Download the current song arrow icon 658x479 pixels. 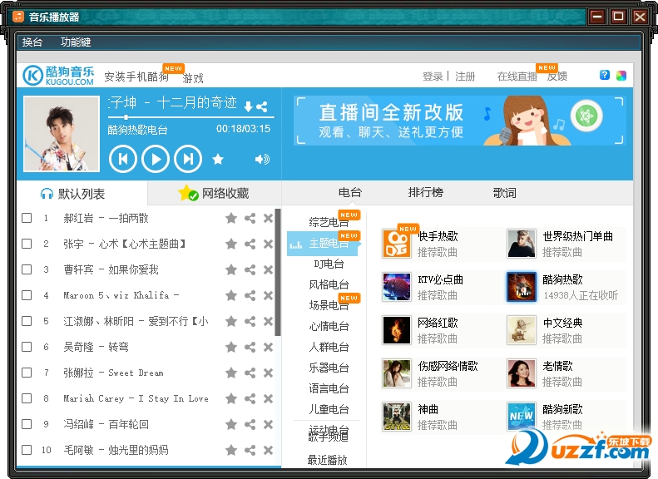tap(248, 106)
